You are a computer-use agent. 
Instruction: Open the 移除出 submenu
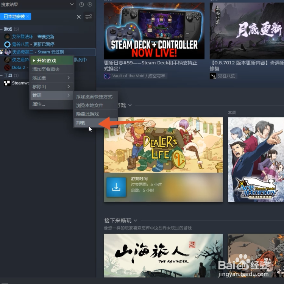(x=52, y=87)
